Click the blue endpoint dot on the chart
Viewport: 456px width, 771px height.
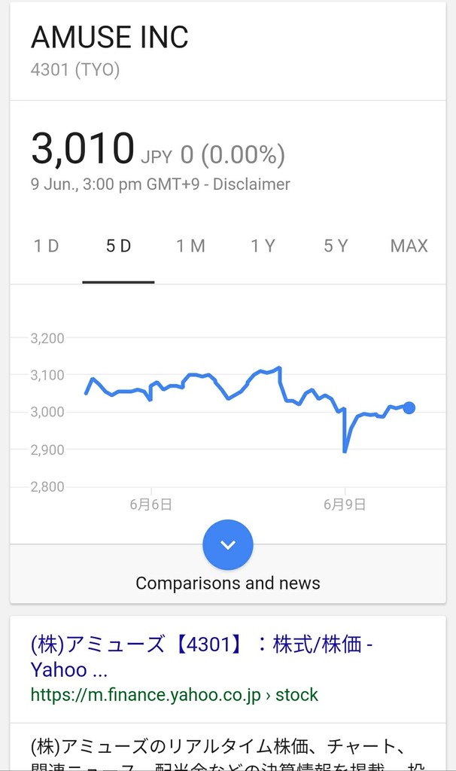click(409, 407)
